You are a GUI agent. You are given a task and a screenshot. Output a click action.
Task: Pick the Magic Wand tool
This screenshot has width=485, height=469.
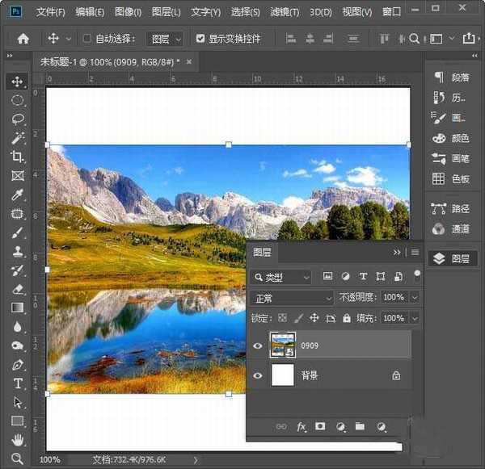pyautogui.click(x=17, y=138)
